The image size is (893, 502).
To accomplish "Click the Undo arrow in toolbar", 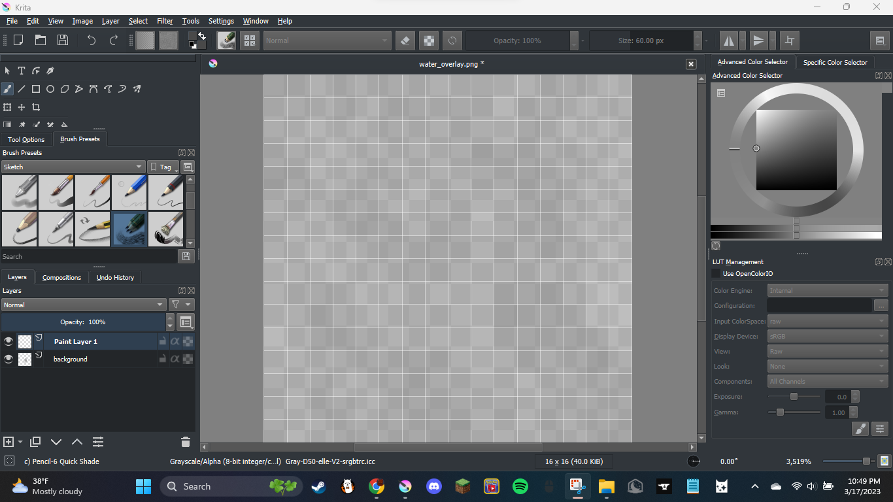I will [92, 41].
